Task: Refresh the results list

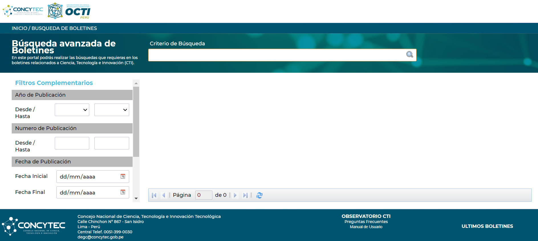Action: pyautogui.click(x=259, y=195)
